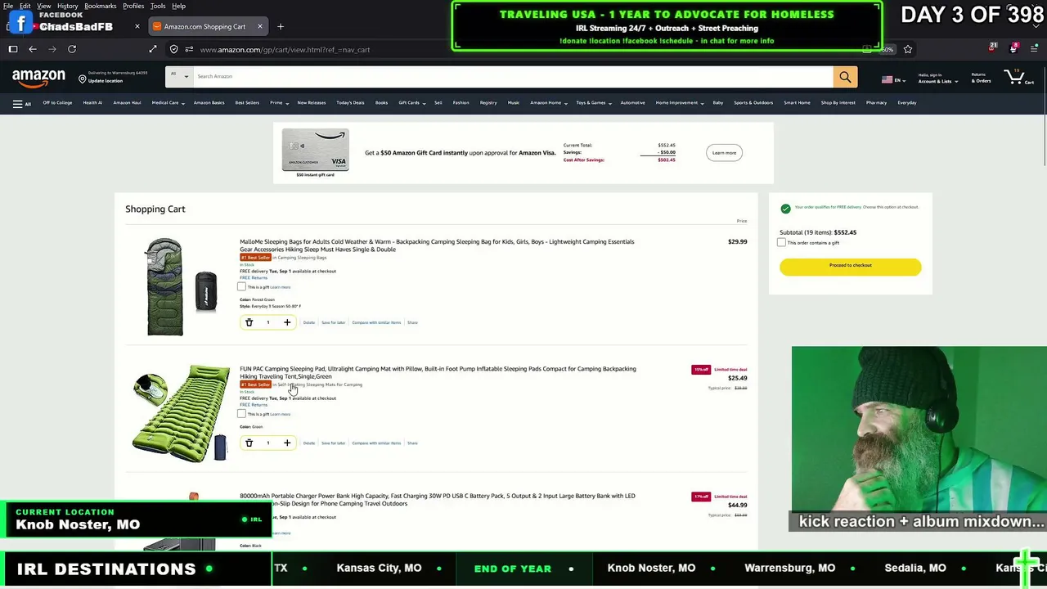Close the Amazon.com Shopping Cart tab

point(260,27)
